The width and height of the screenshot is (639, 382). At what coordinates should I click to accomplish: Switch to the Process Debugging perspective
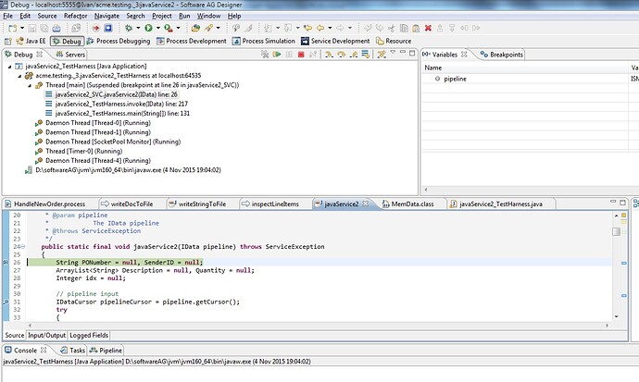tap(119, 41)
